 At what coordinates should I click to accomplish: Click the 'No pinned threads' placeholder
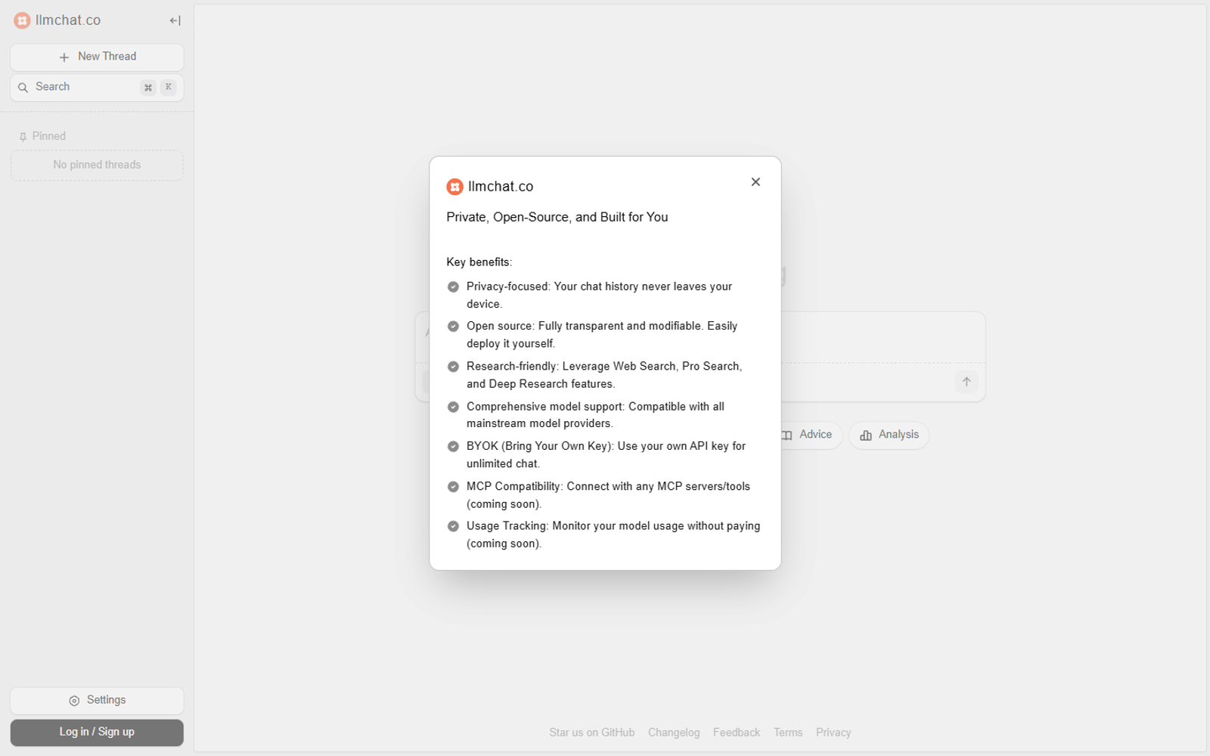point(97,166)
